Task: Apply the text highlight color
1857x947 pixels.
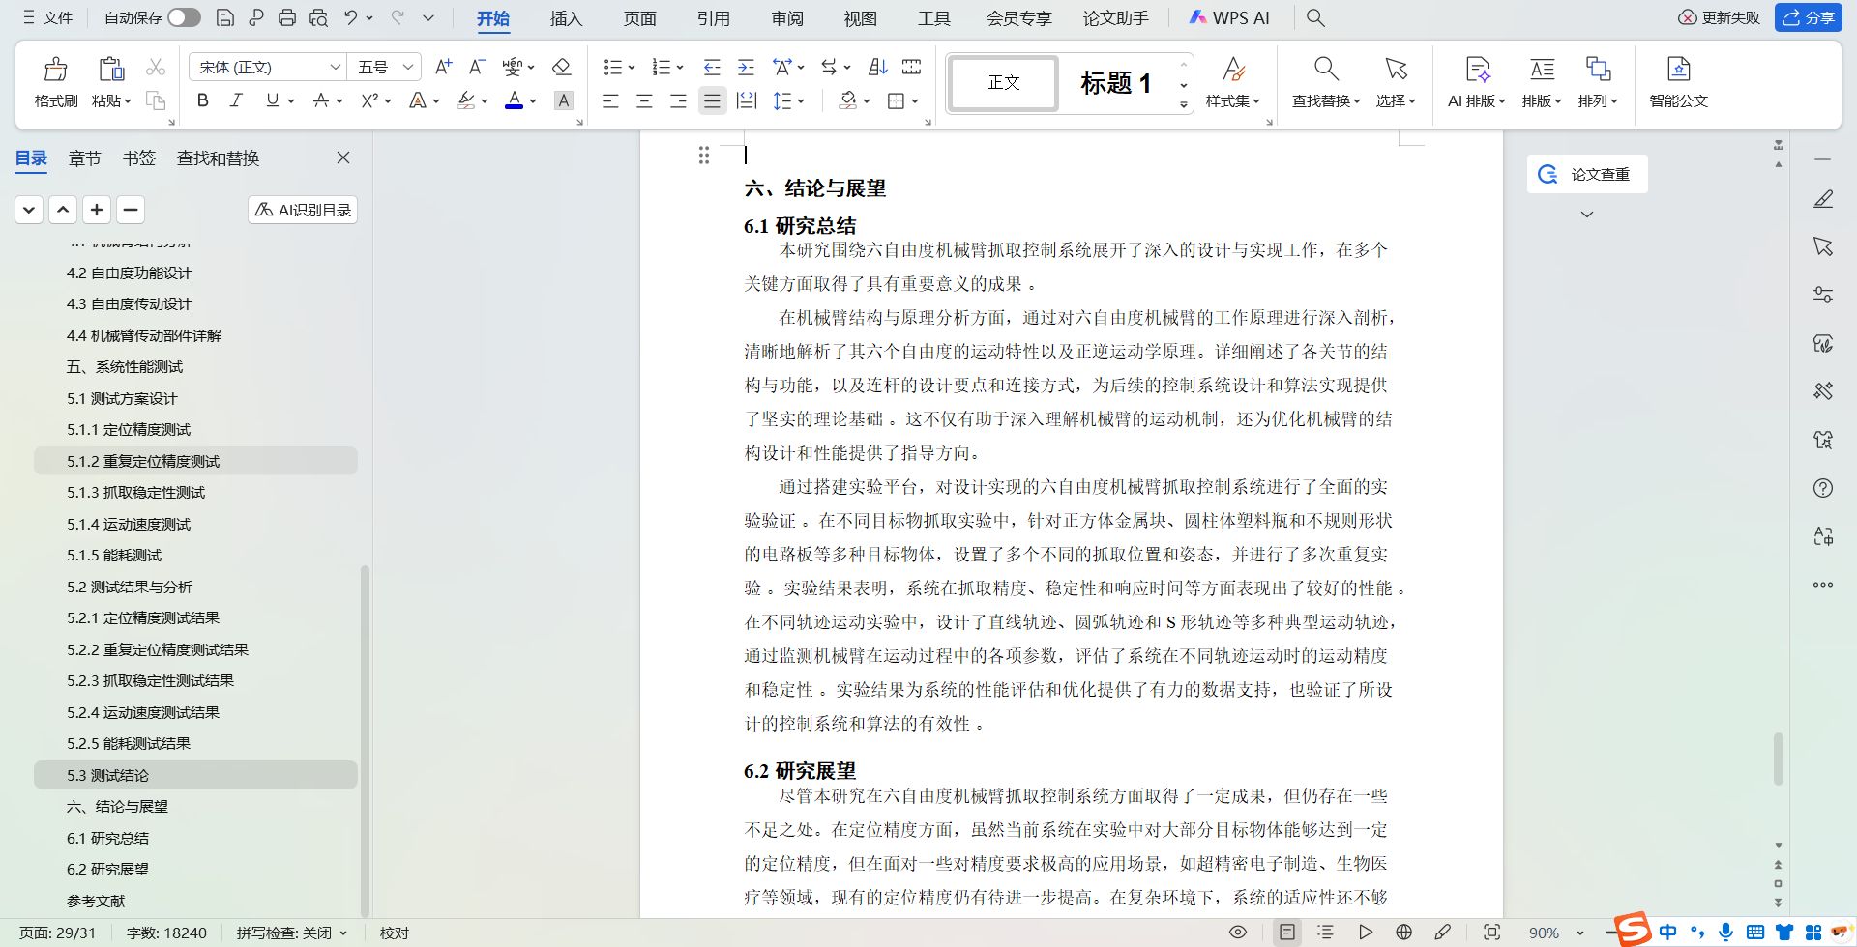Action: (x=466, y=100)
